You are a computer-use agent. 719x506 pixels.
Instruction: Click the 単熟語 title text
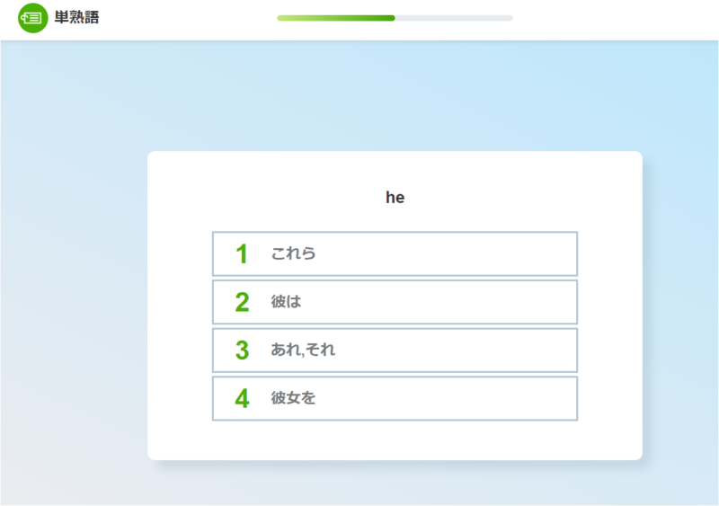tap(76, 17)
